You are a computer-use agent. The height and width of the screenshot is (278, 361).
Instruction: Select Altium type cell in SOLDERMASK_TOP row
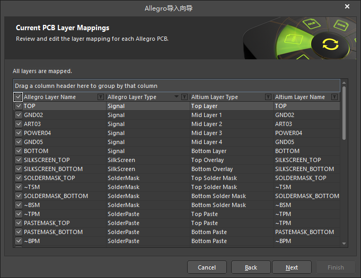point(232,178)
